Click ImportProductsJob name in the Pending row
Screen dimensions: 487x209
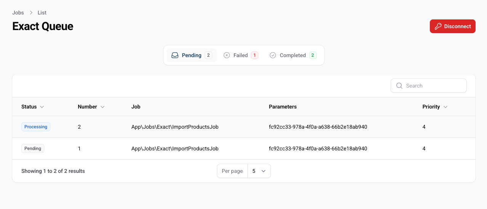(175, 148)
